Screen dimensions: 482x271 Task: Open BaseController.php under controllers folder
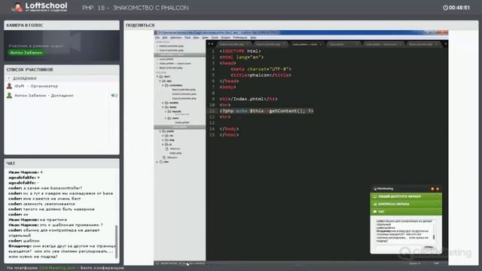pyautogui.click(x=184, y=90)
